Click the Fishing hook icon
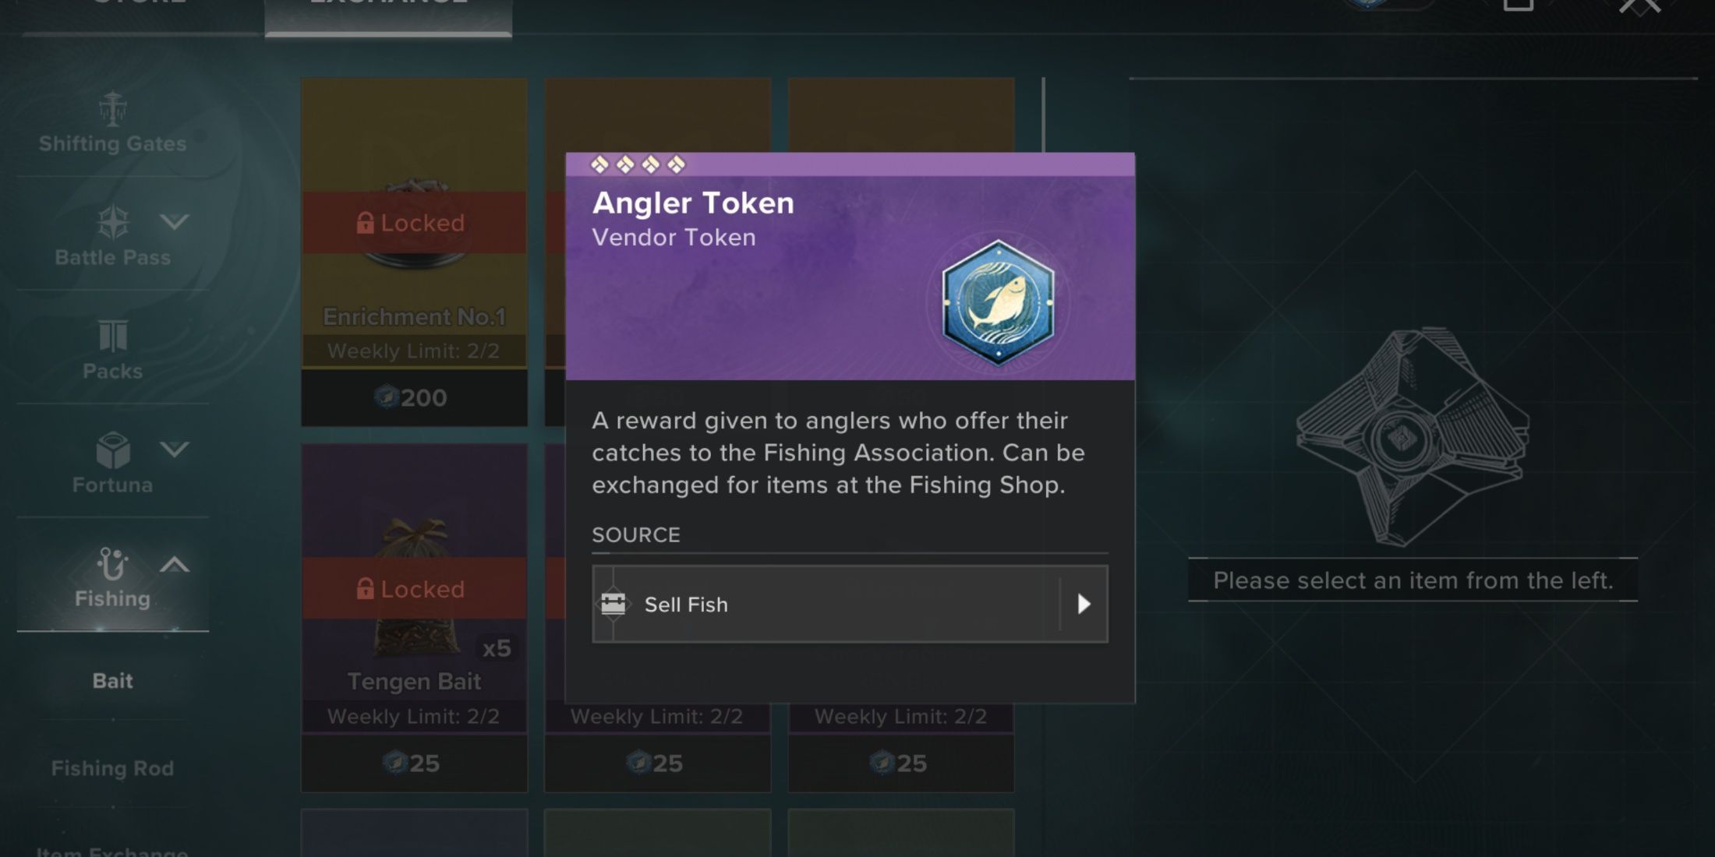This screenshot has width=1715, height=857. (113, 563)
